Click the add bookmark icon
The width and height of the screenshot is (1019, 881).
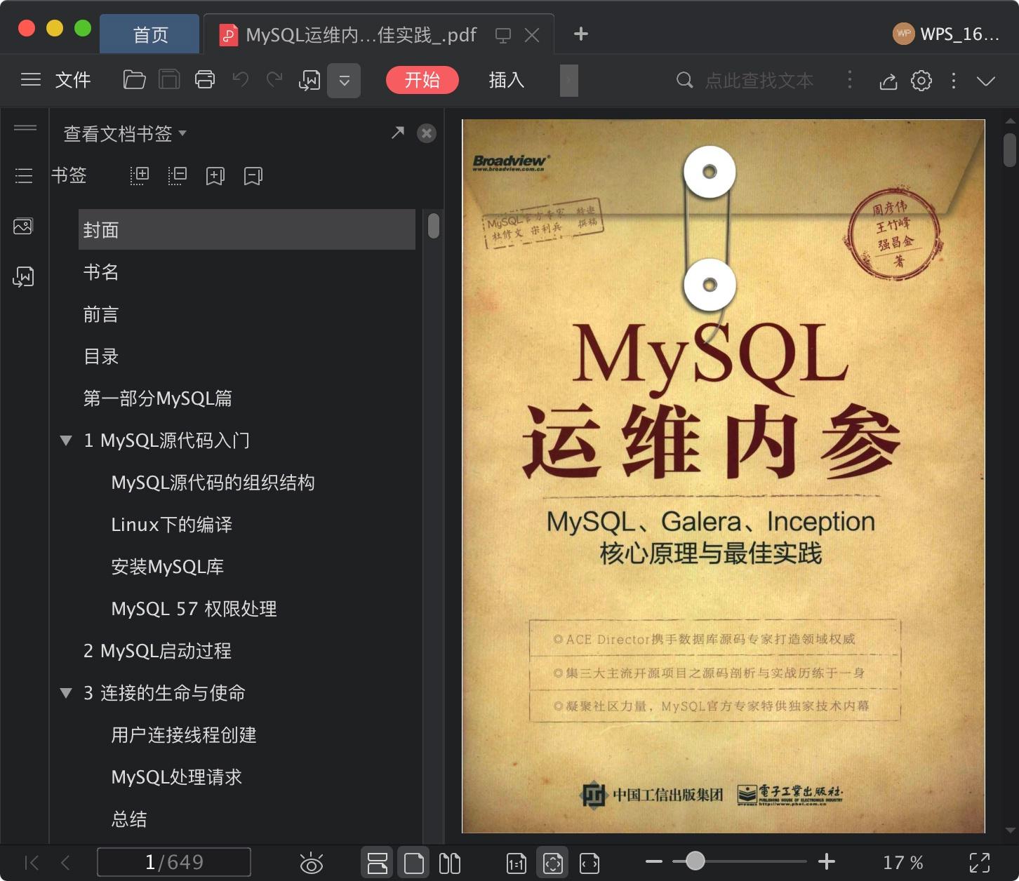pos(215,175)
